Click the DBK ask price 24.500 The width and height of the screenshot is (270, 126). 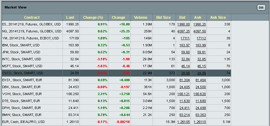click(x=201, y=87)
